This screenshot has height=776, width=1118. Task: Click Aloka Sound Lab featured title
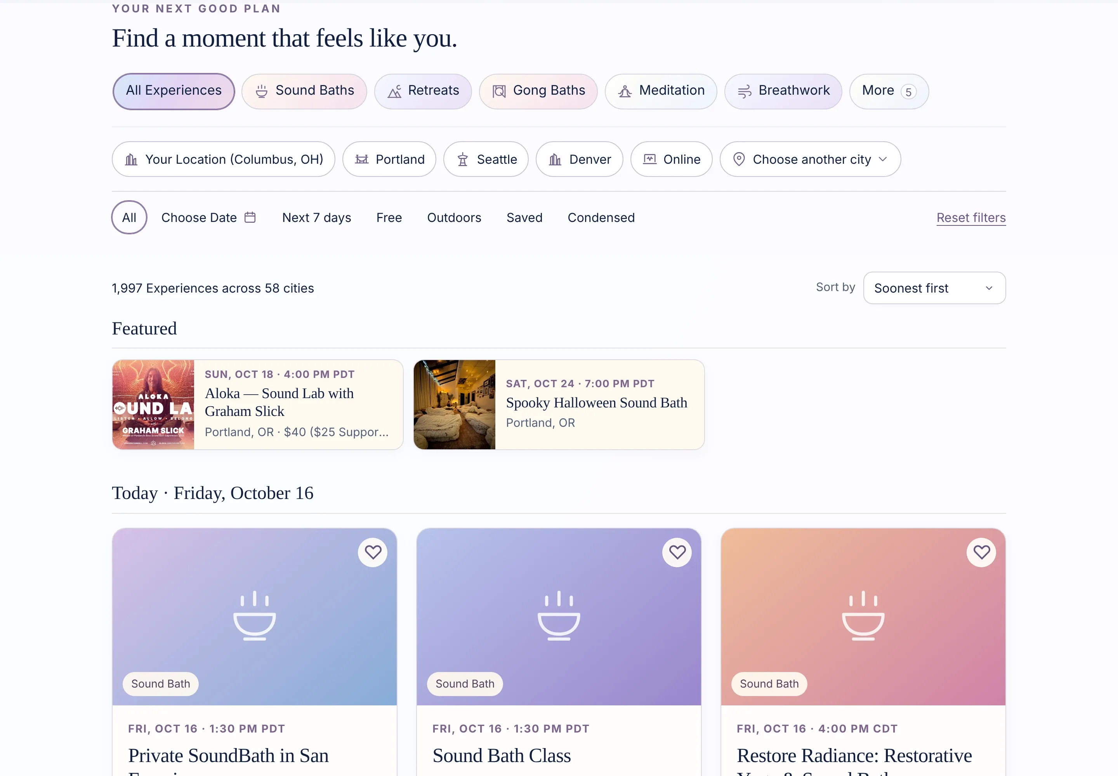point(279,402)
